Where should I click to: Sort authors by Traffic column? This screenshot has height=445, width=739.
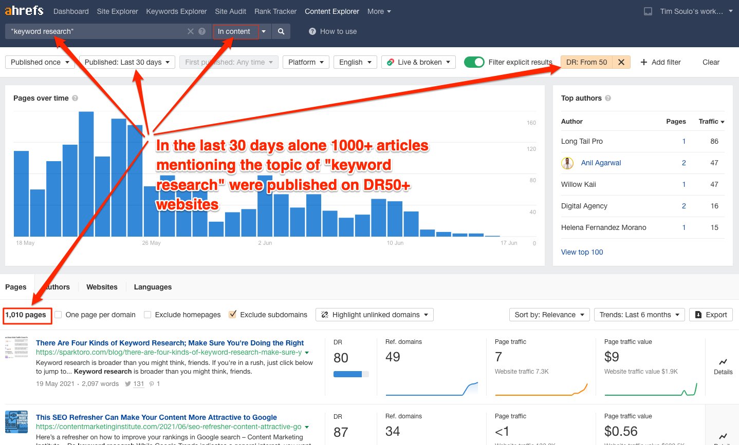711,122
